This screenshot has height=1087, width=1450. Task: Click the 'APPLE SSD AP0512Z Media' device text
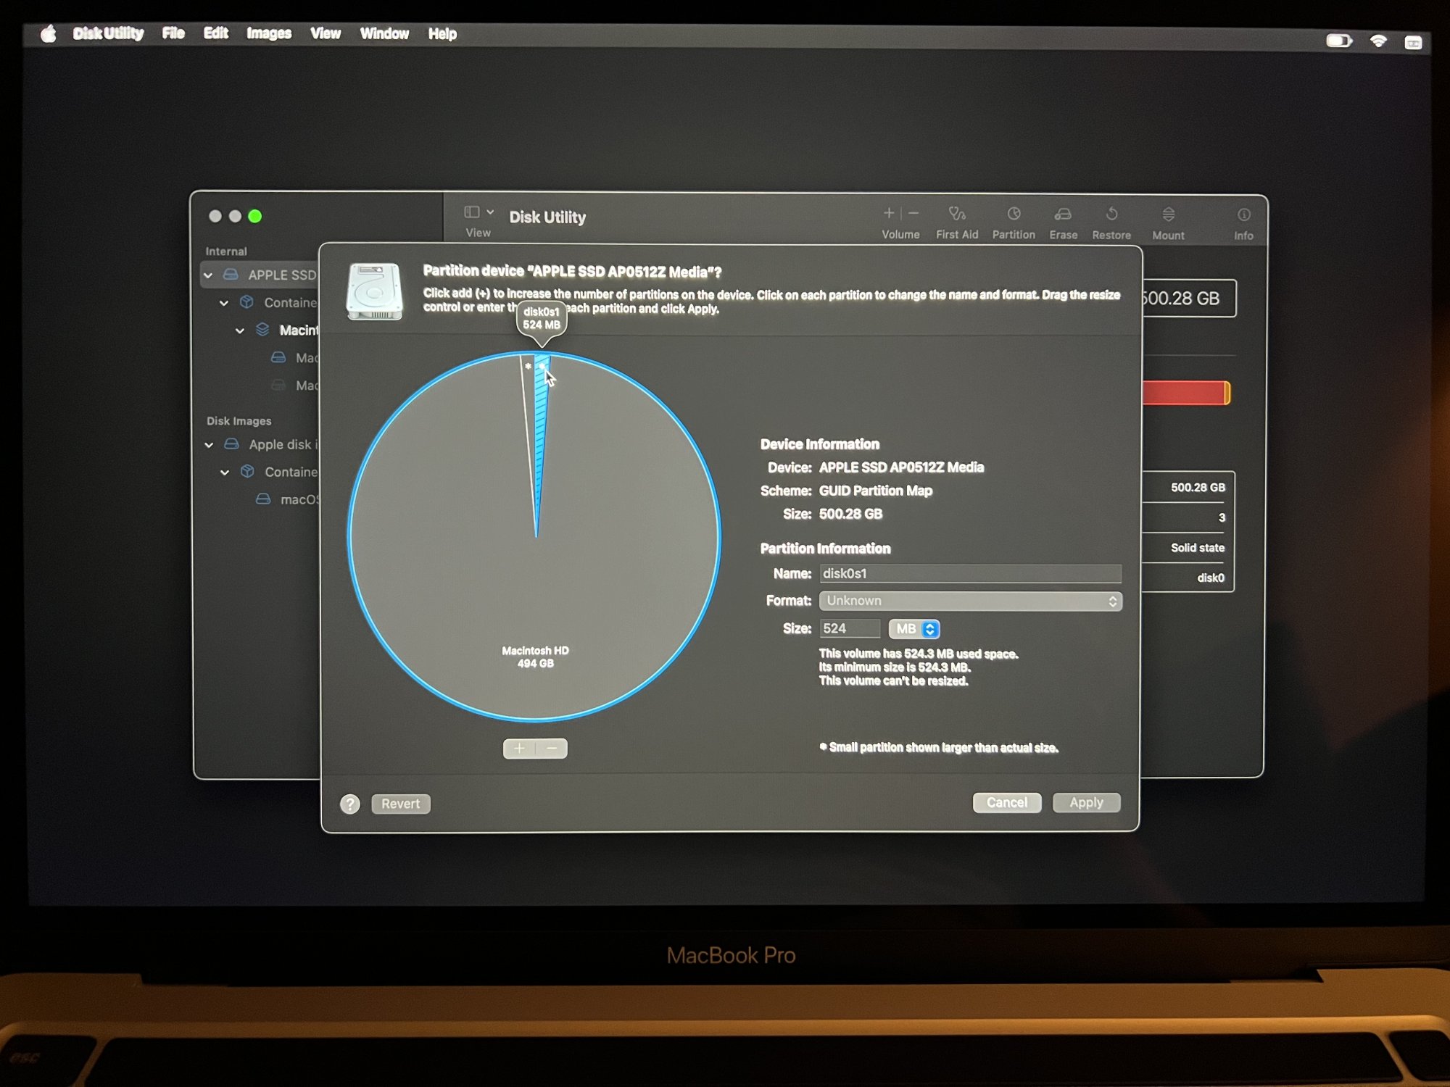(x=901, y=468)
